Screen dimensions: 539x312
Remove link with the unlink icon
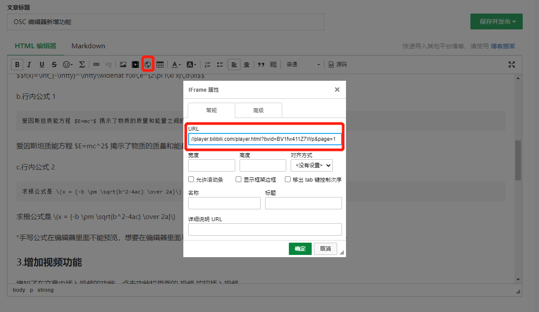(x=109, y=65)
